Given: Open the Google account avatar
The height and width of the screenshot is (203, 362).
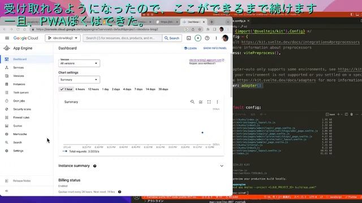Looking at the screenshot, I should 225,38.
